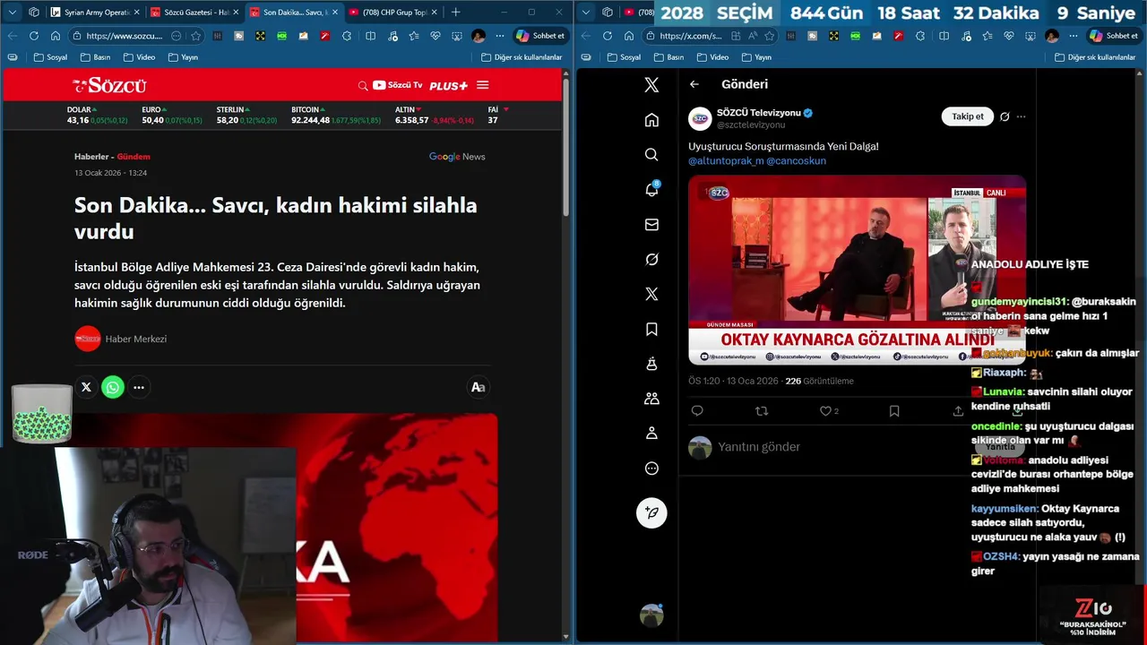Open the post's three-dot more menu
The image size is (1147, 645).
point(1021,116)
